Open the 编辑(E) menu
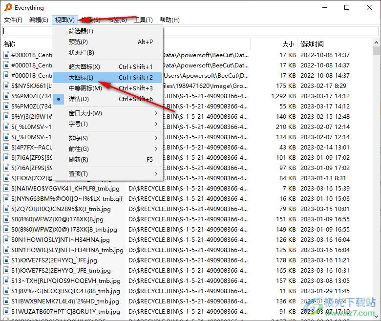This screenshot has height=321, width=381. [x=39, y=20]
